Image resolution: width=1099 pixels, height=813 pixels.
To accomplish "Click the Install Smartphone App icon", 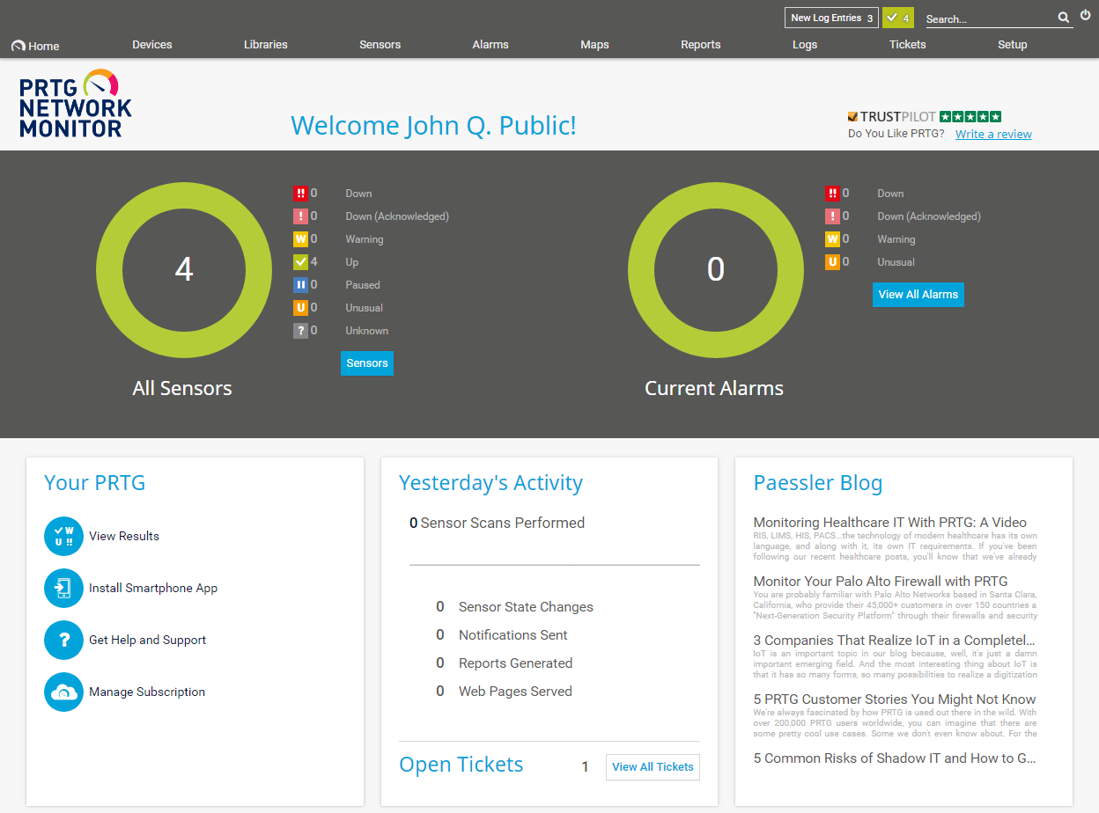I will [x=63, y=588].
